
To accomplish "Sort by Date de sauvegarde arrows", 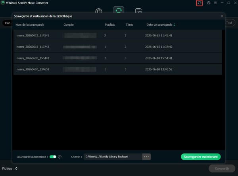I will [x=174, y=25].
